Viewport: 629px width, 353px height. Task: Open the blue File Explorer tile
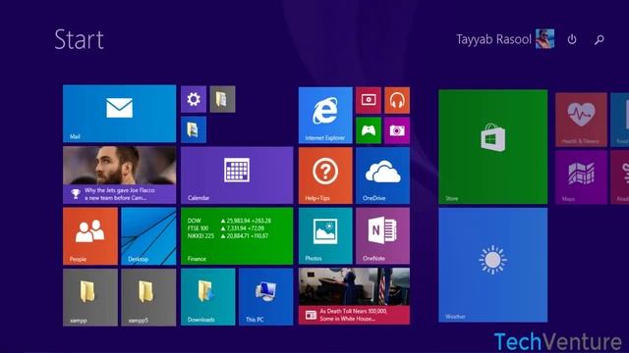pyautogui.click(x=194, y=129)
